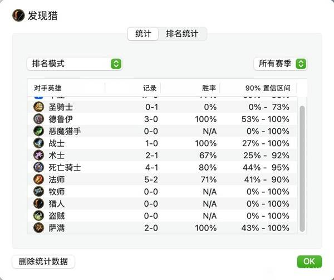Click the table's vertical scrollbar thumb

click(x=302, y=168)
